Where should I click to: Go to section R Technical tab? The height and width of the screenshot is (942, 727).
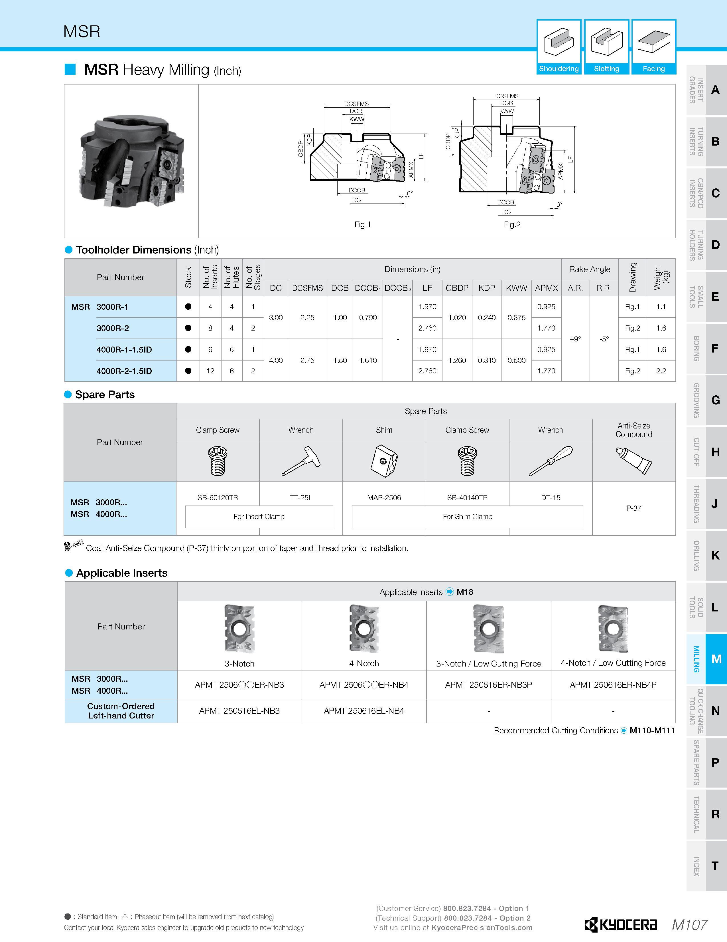click(x=706, y=814)
